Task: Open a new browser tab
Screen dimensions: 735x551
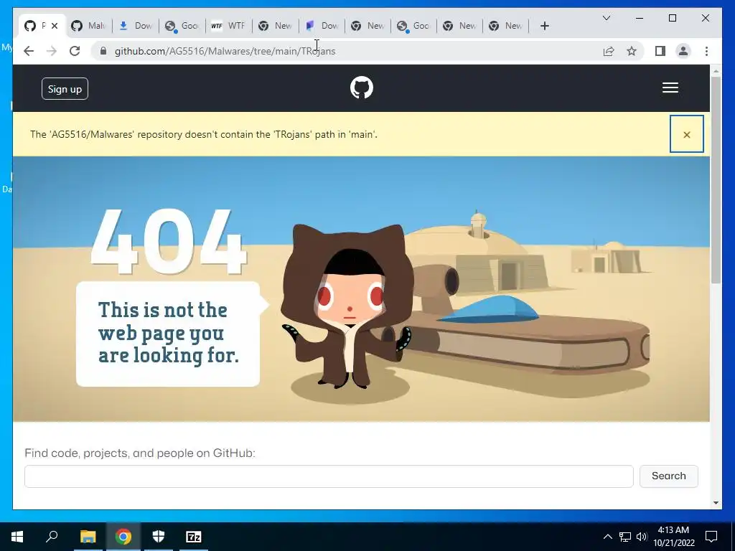Action: coord(544,26)
